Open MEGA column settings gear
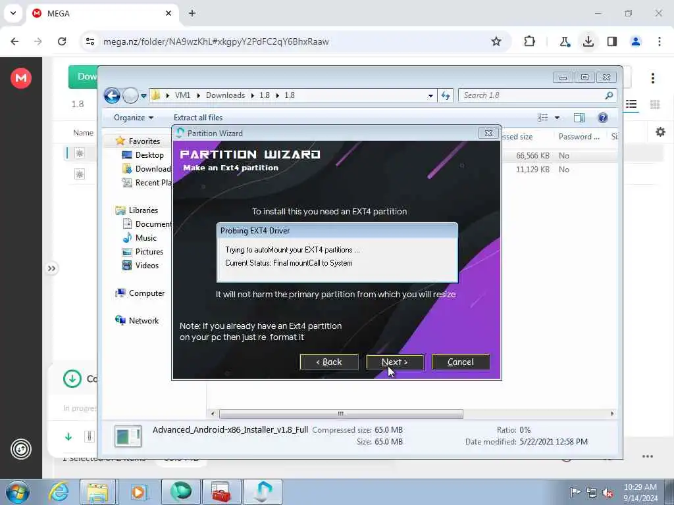 pyautogui.click(x=660, y=132)
